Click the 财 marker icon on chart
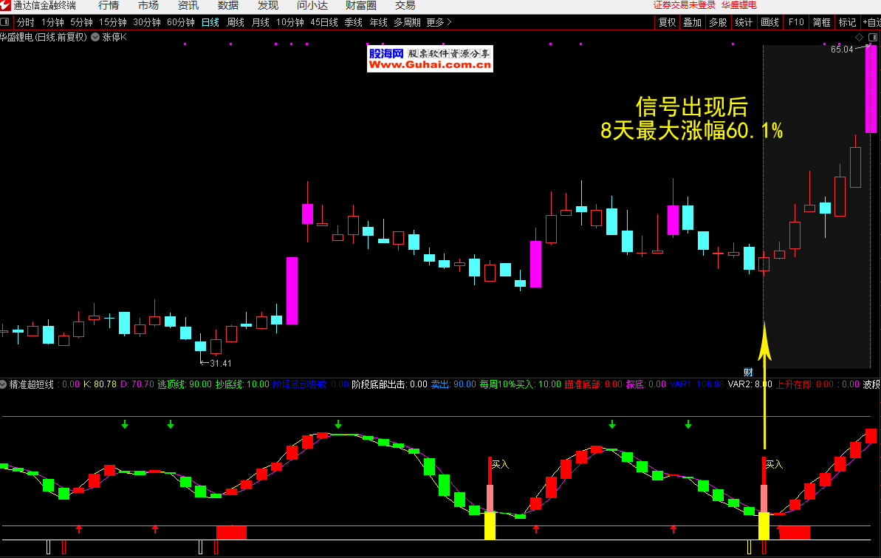This screenshot has width=881, height=558. pyautogui.click(x=748, y=372)
